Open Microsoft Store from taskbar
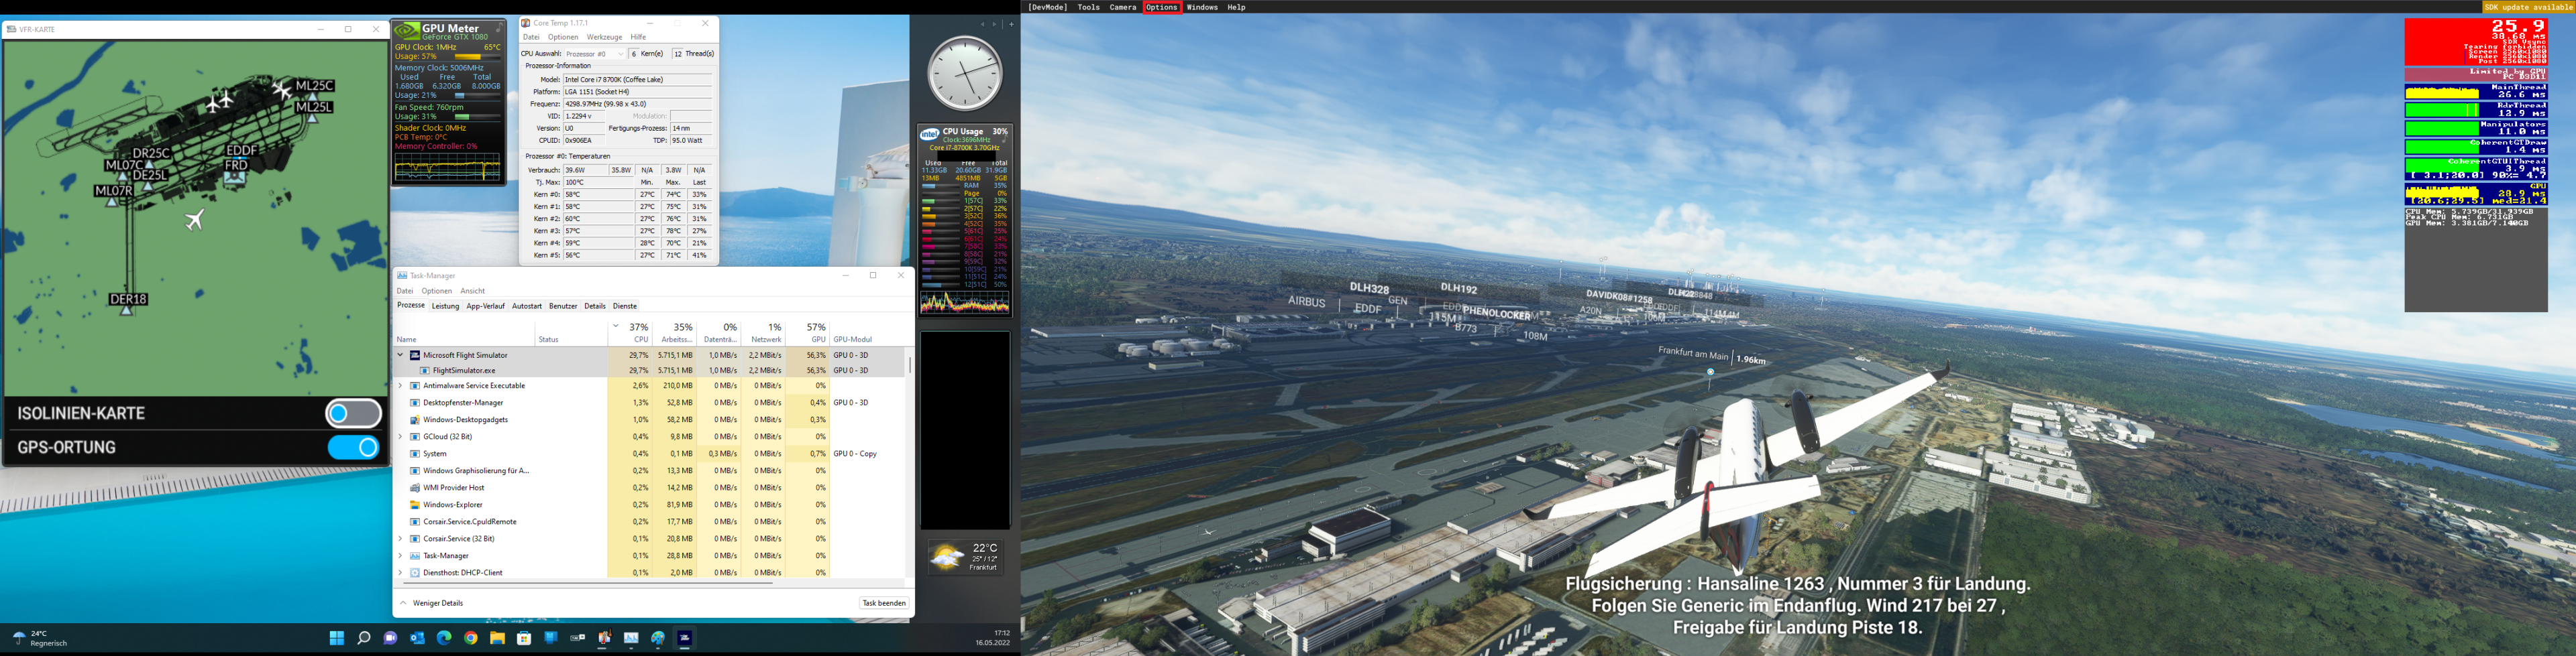Viewport: 2576px width, 656px height. (524, 638)
